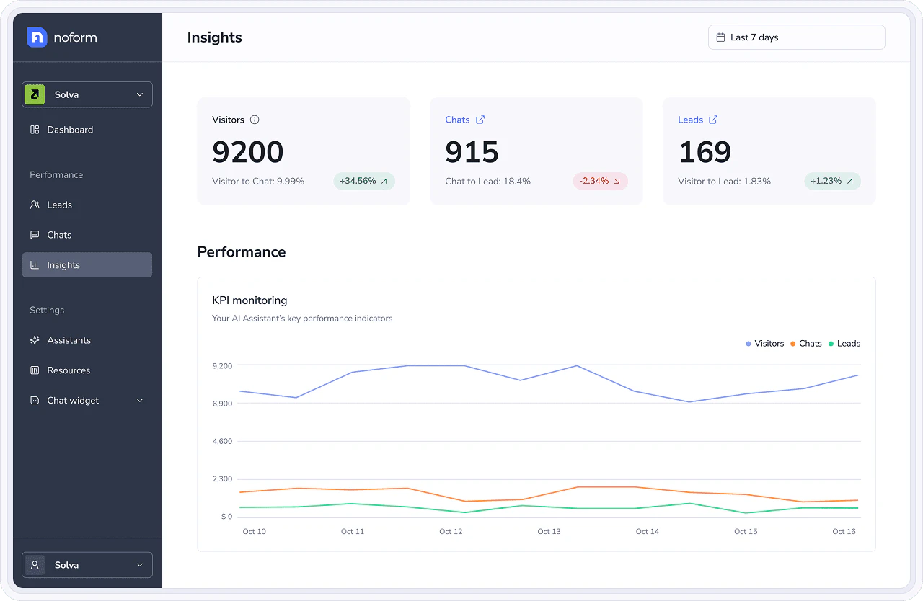Viewport: 923px width, 601px height.
Task: Click the calendar icon in the date selector
Action: (x=720, y=37)
